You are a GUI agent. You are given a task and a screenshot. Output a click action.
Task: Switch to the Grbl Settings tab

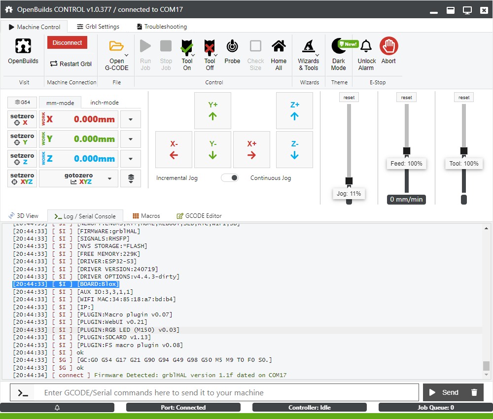pos(98,27)
